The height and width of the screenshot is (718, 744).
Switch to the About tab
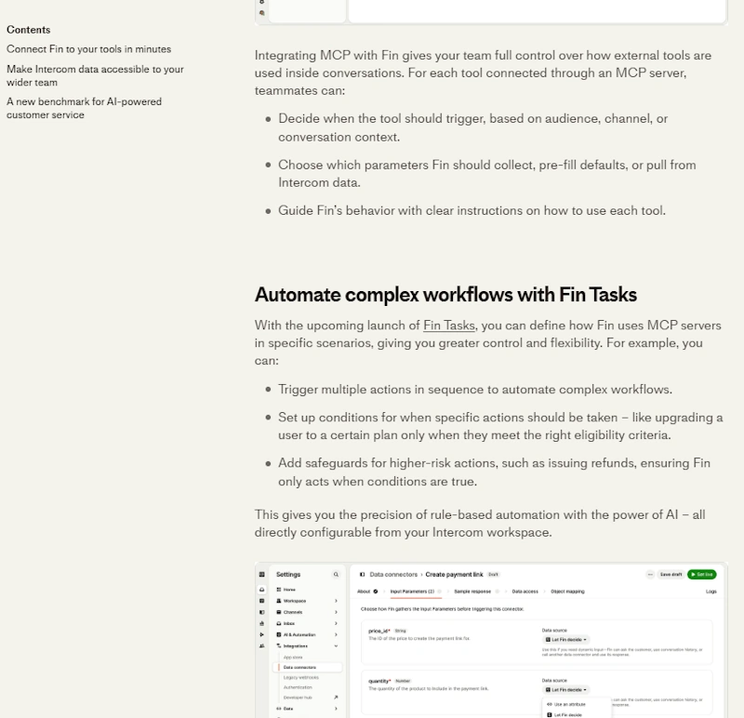[x=364, y=592]
